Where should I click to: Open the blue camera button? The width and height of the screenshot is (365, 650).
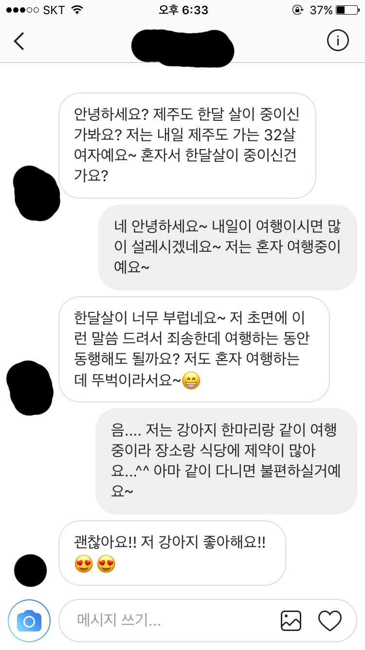point(29,621)
